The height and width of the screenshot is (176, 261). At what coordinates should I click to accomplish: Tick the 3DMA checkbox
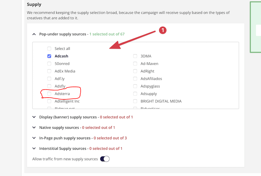click(x=135, y=56)
